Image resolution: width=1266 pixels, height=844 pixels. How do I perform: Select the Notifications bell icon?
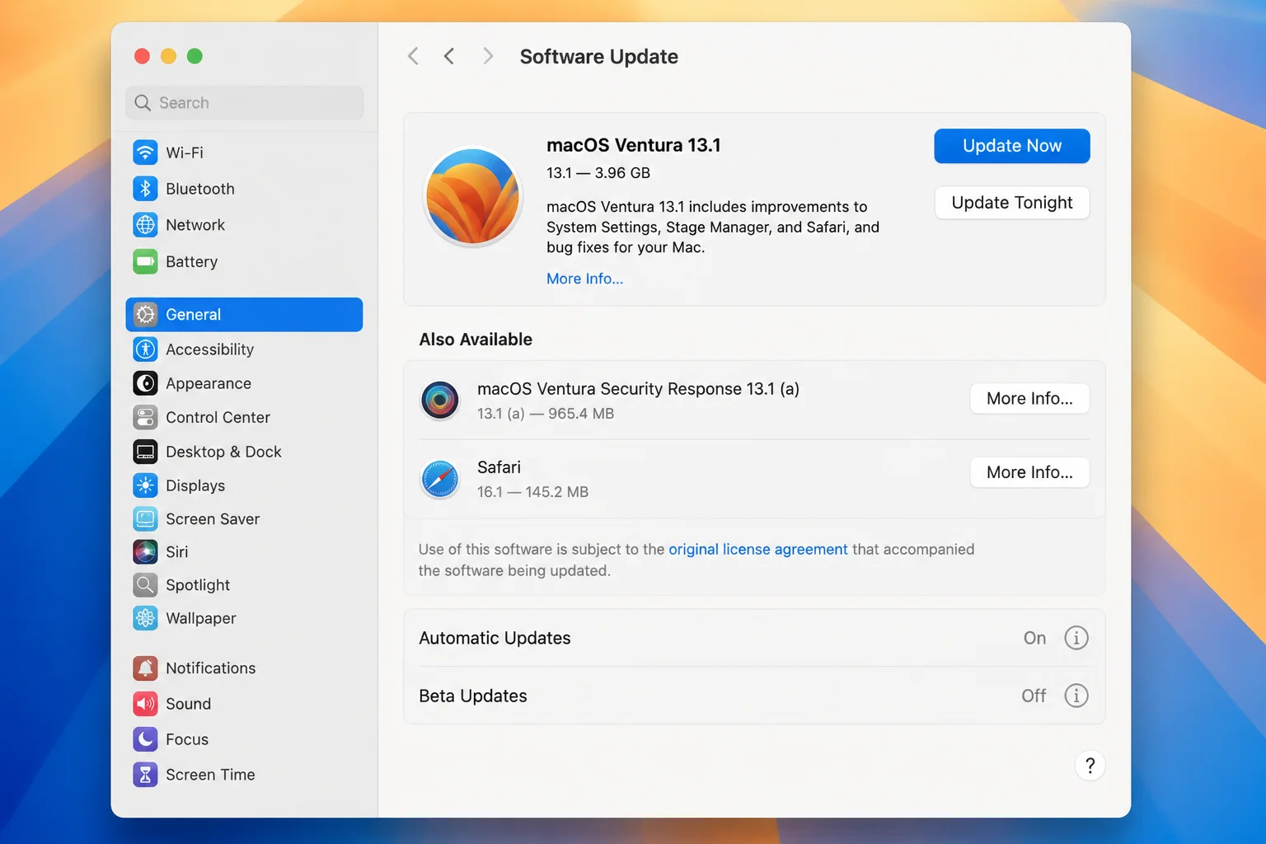[146, 668]
